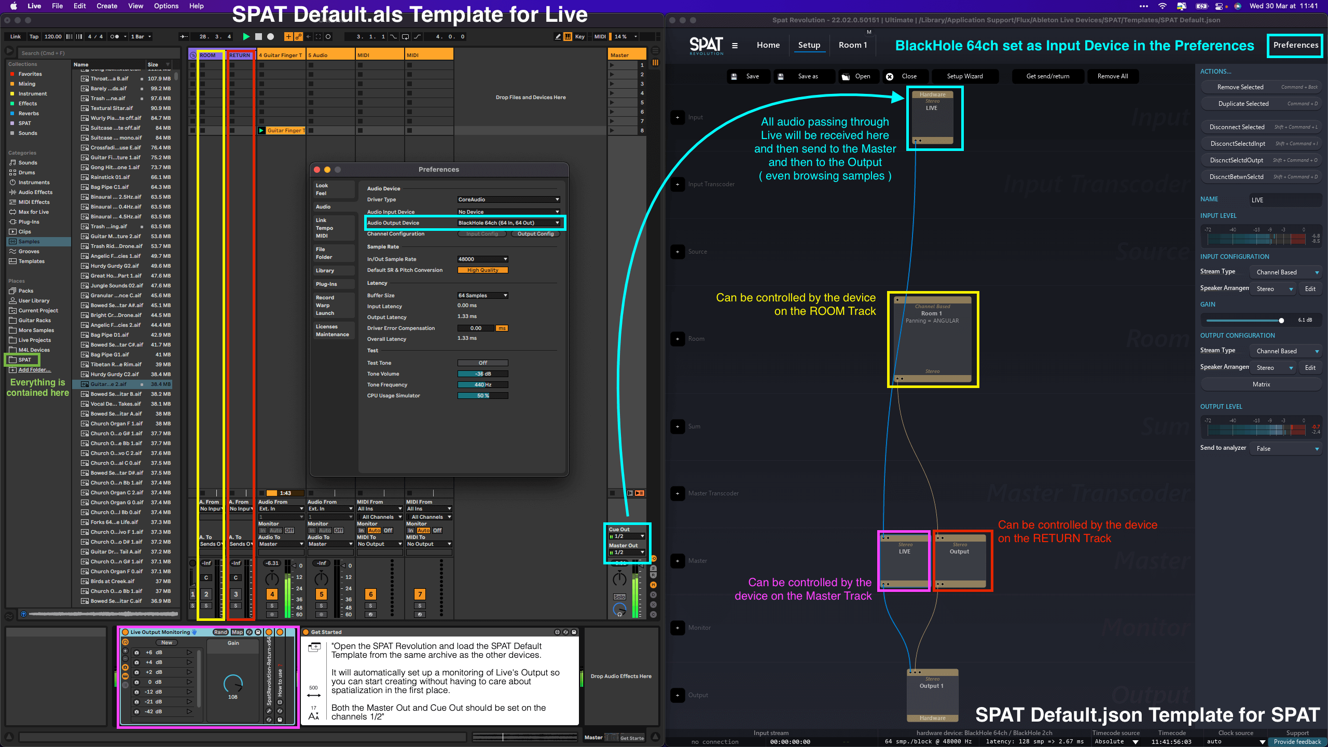Switch to the Room 1 tab
The height and width of the screenshot is (747, 1328).
852,45
